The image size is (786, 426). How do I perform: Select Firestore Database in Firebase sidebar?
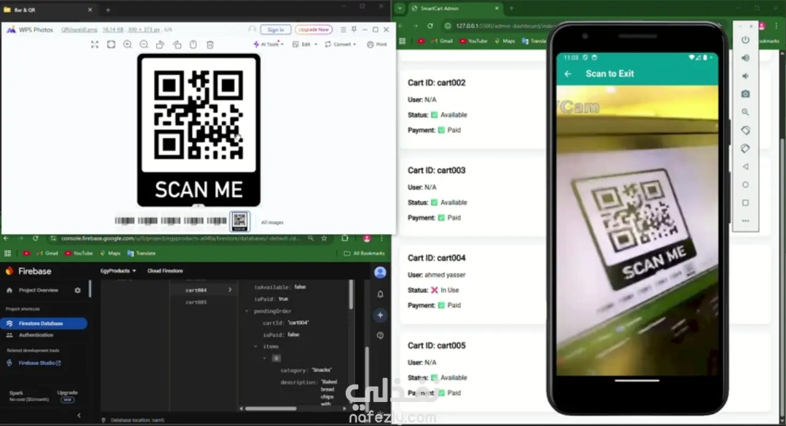click(43, 323)
